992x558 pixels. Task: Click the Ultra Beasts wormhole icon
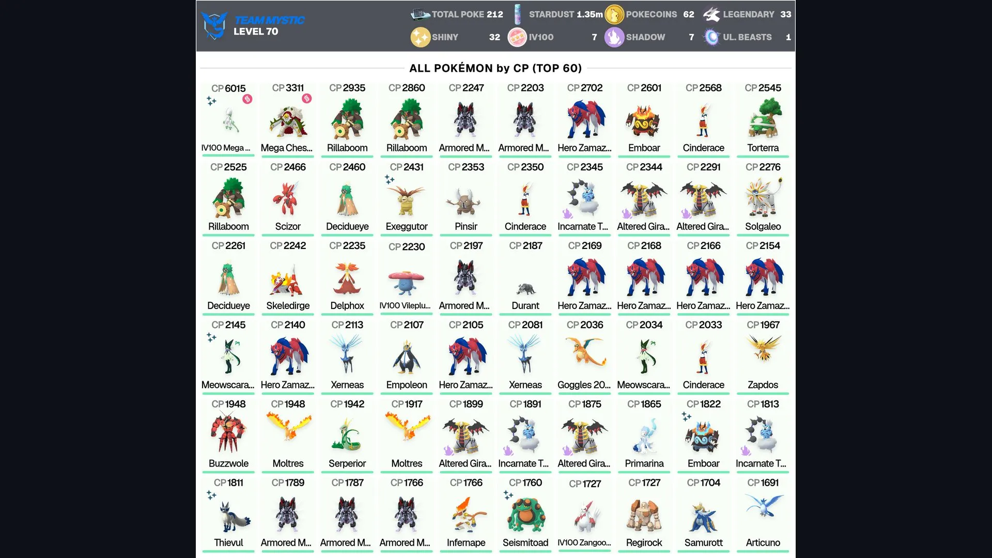[x=711, y=37]
